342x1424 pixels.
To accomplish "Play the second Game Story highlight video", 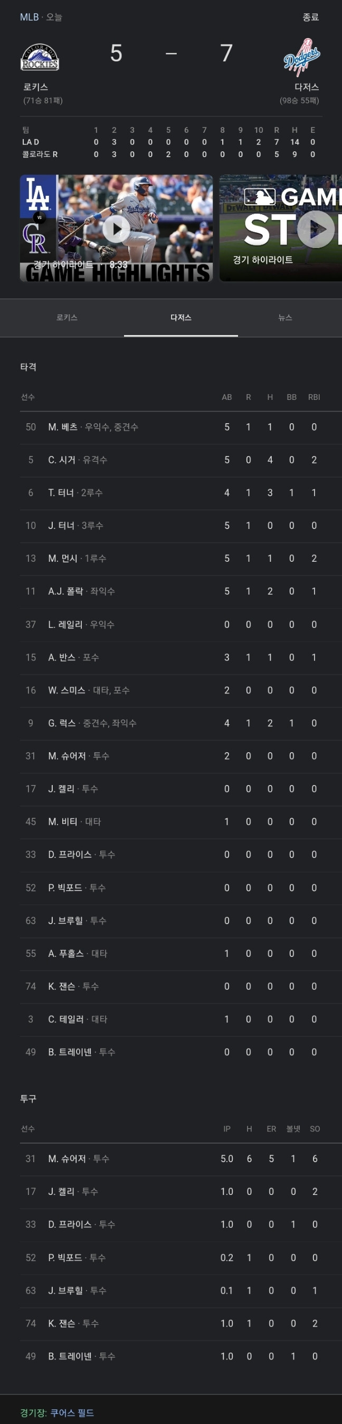I will [281, 229].
